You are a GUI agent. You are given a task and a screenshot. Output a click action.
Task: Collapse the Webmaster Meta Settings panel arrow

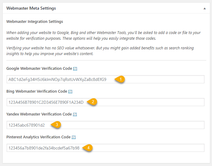click(x=205, y=8)
